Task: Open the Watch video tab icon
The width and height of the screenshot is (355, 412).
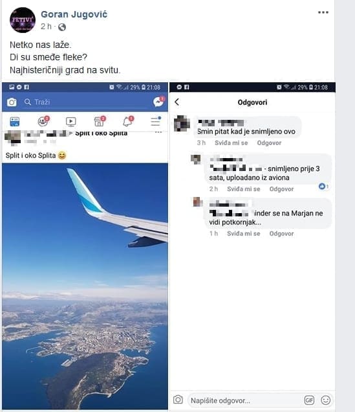Action: pos(70,121)
